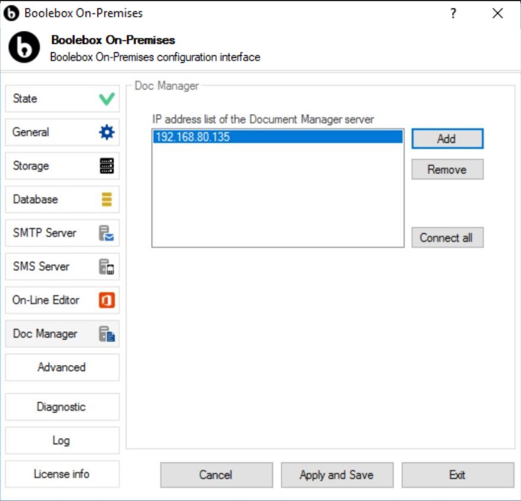
Task: Switch to the General settings tab
Action: [62, 132]
